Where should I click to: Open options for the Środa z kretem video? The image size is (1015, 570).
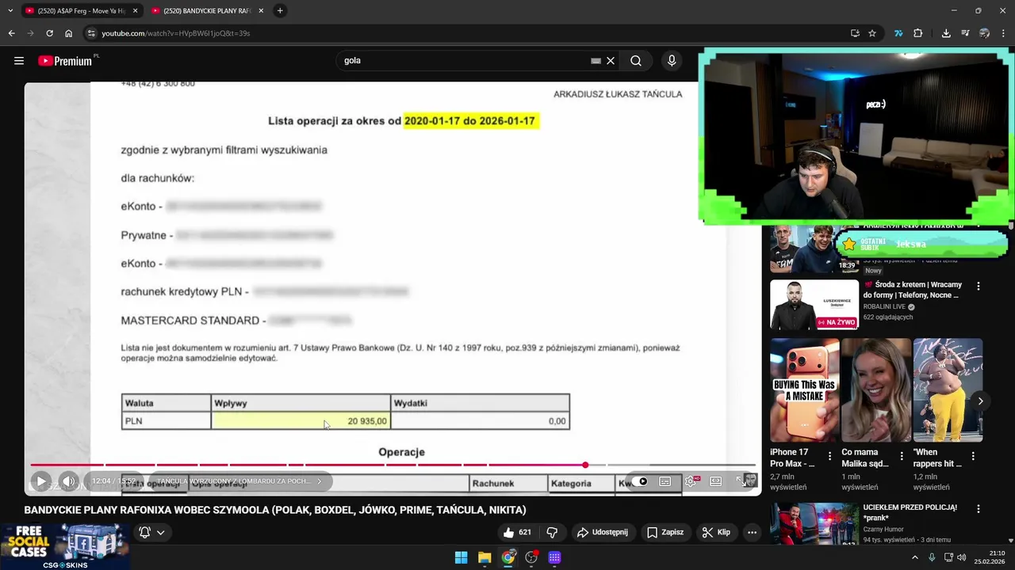click(x=979, y=286)
